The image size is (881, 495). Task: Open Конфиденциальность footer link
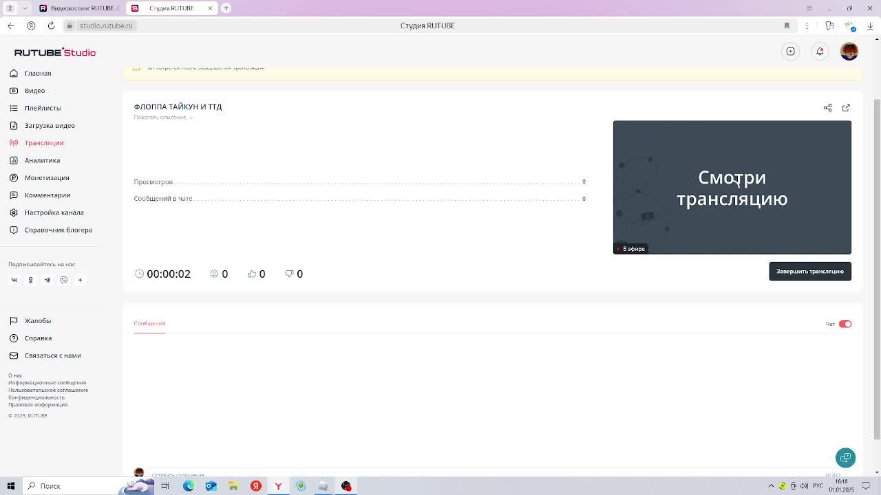(x=36, y=397)
